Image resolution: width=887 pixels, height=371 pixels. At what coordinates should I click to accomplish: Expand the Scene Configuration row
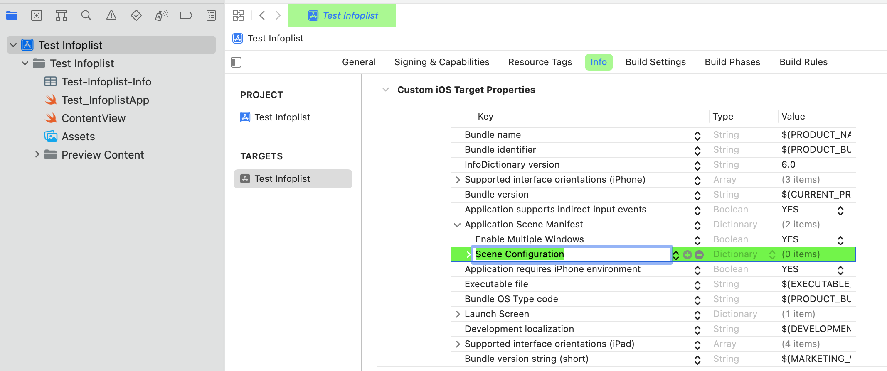pyautogui.click(x=468, y=254)
